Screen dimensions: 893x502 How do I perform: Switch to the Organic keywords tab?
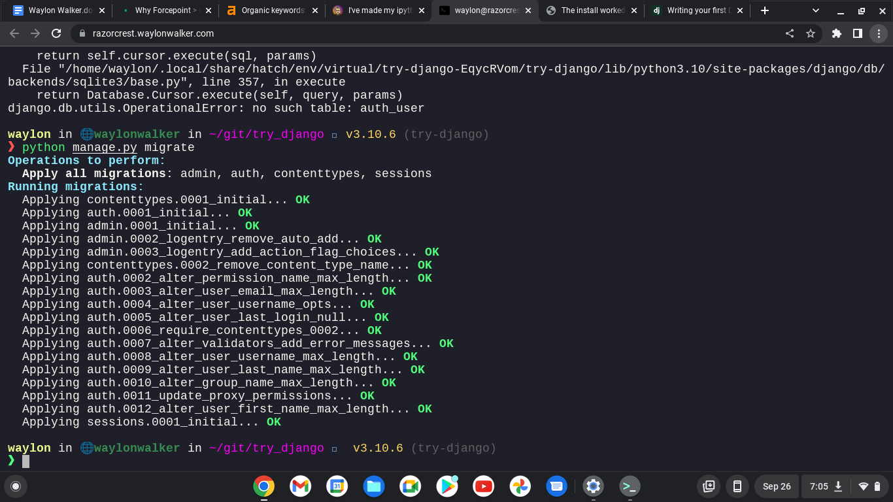[x=269, y=10]
